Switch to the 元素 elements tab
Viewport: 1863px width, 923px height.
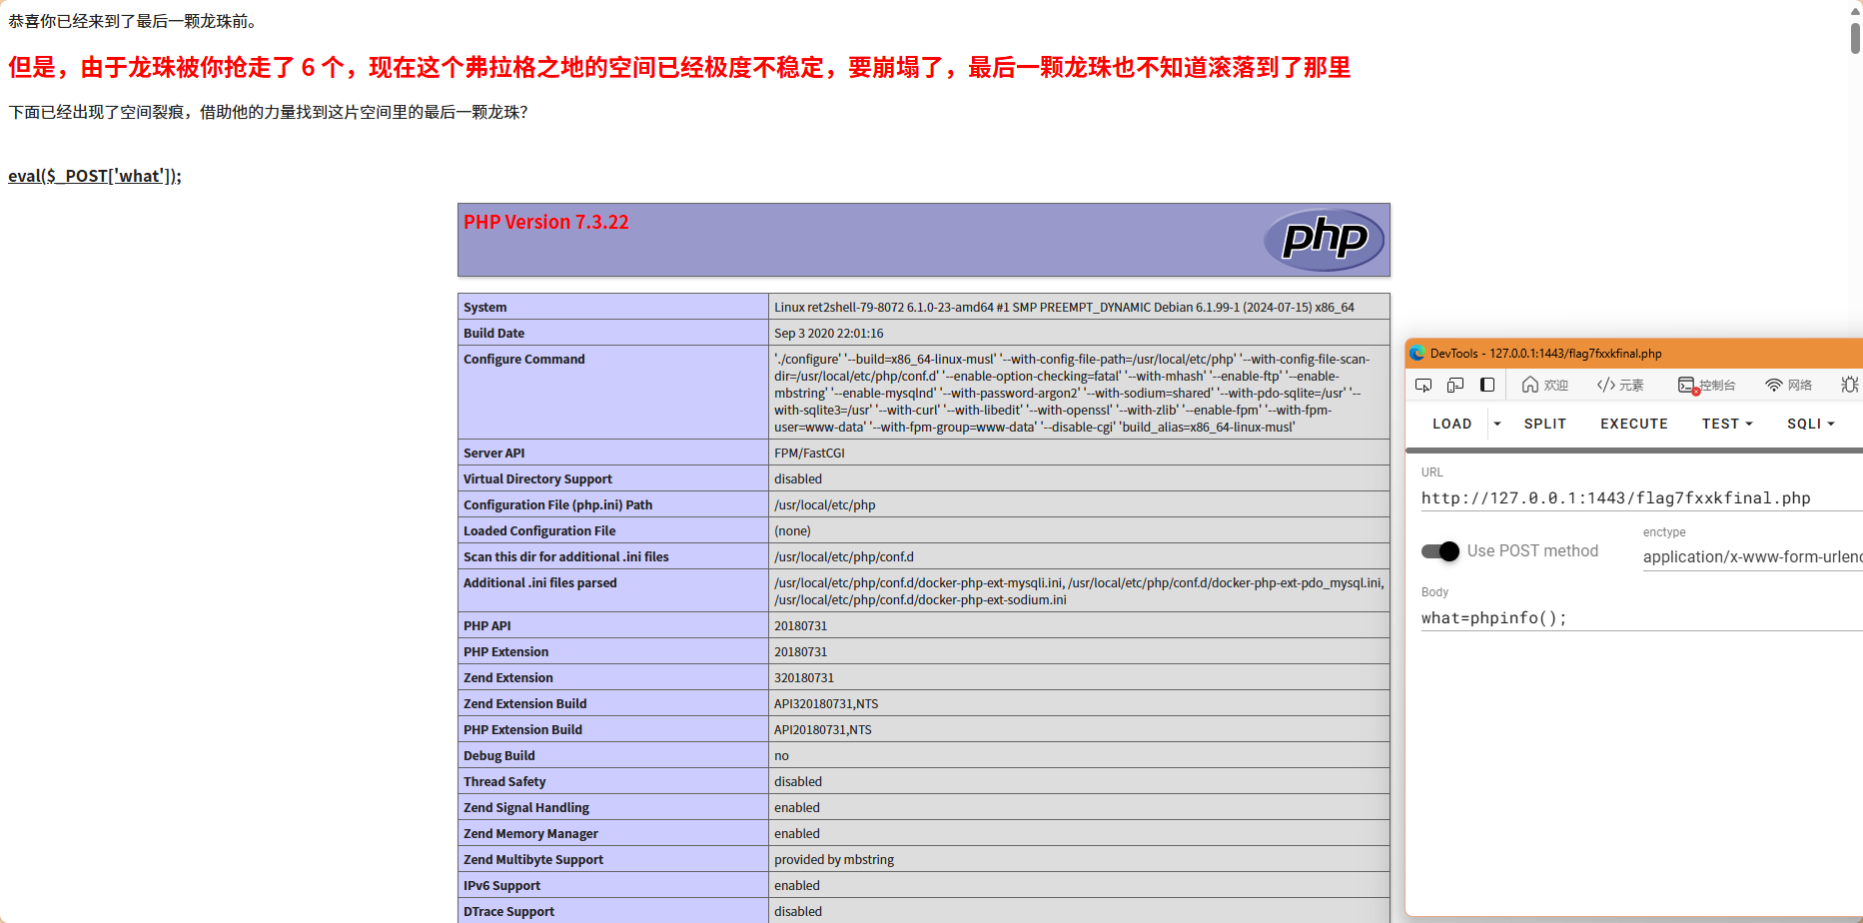pyautogui.click(x=1620, y=385)
